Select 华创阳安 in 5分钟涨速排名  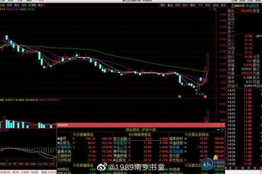tap(121, 143)
